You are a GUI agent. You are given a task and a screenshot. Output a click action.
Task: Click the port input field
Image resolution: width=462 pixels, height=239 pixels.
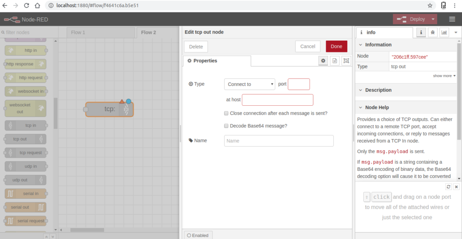pyautogui.click(x=299, y=84)
